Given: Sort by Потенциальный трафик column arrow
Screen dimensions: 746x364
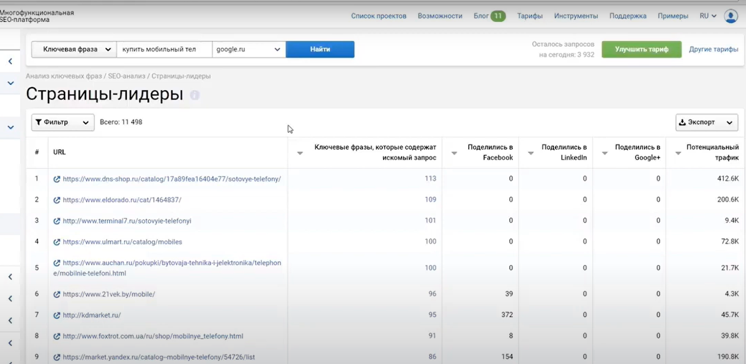Looking at the screenshot, I should pos(678,153).
